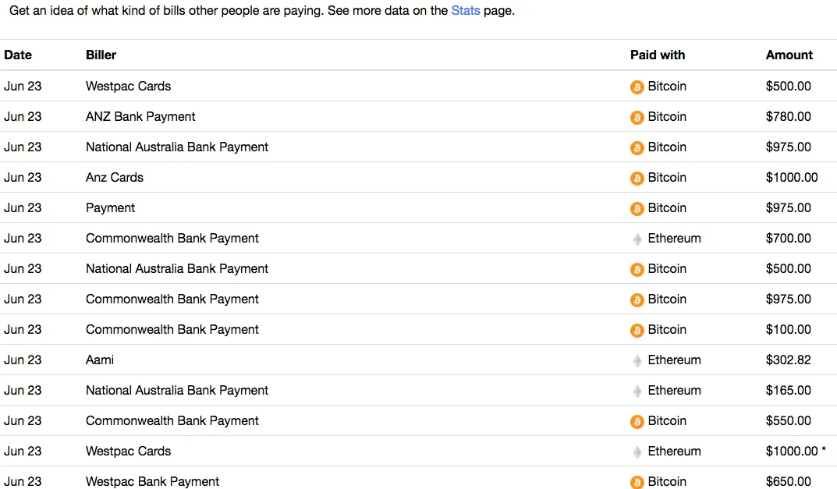The width and height of the screenshot is (837, 489).
Task: Select National Australia Bank Payment in $975.00 row
Action: [x=177, y=147]
